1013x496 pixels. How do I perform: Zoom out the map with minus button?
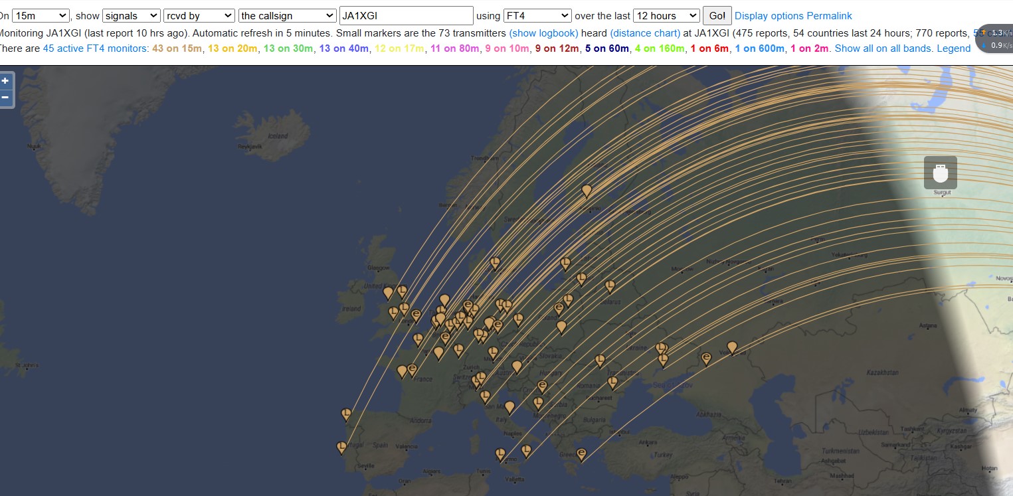5,98
